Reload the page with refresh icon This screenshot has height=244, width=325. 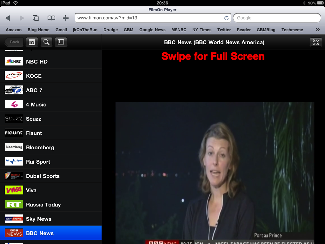pos(226,18)
